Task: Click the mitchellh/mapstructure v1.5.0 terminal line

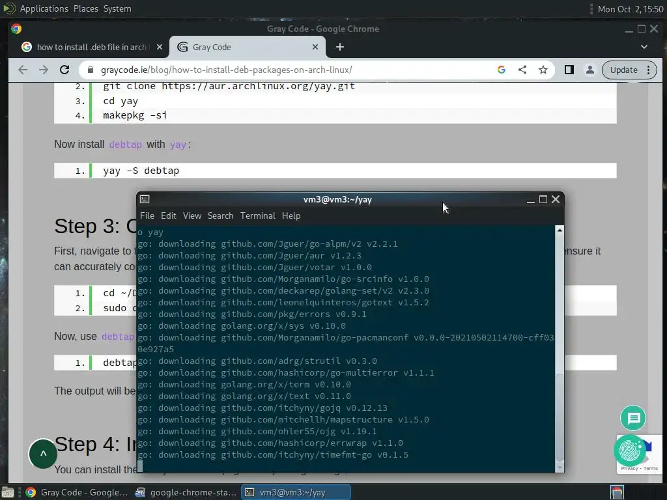Action: 283,420
